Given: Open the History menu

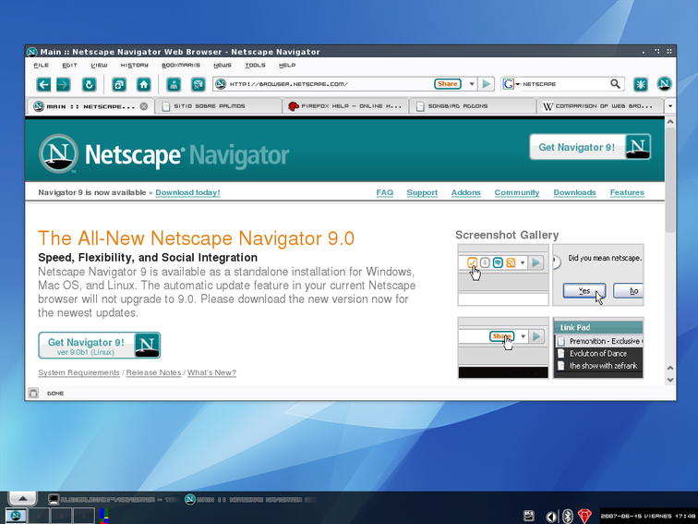Looking at the screenshot, I should (135, 65).
